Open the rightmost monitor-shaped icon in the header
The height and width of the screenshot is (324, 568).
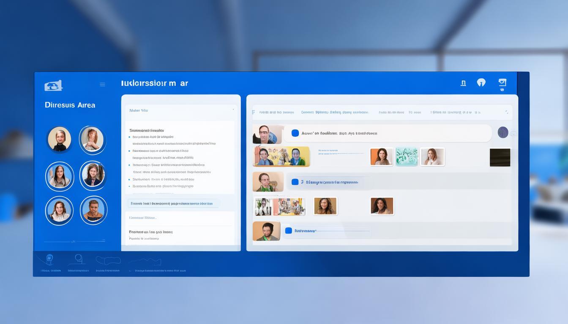[502, 83]
